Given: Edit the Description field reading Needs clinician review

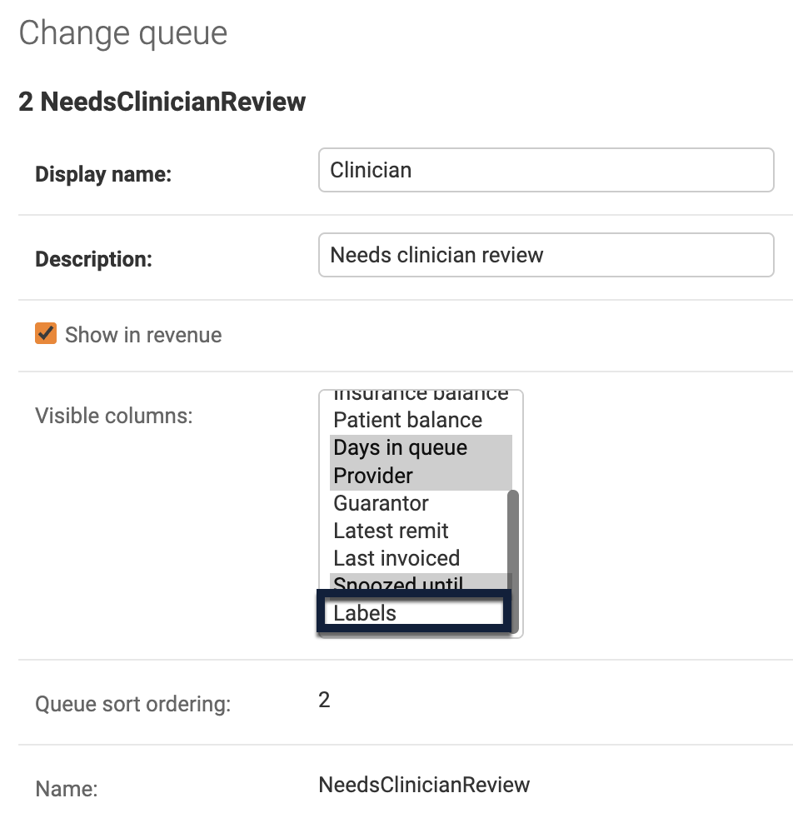Looking at the screenshot, I should click(546, 255).
